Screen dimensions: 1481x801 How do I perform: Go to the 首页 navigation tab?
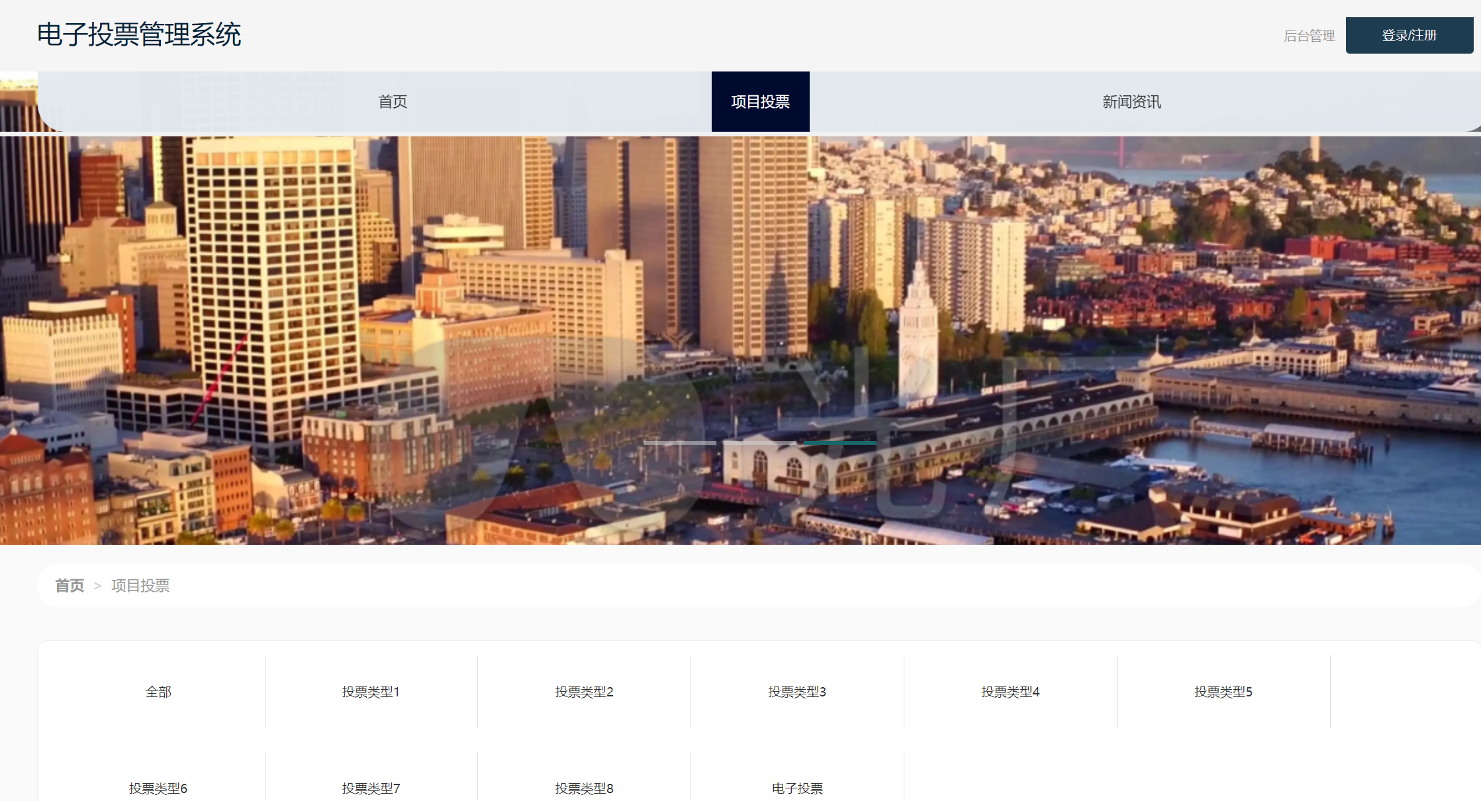(x=393, y=102)
